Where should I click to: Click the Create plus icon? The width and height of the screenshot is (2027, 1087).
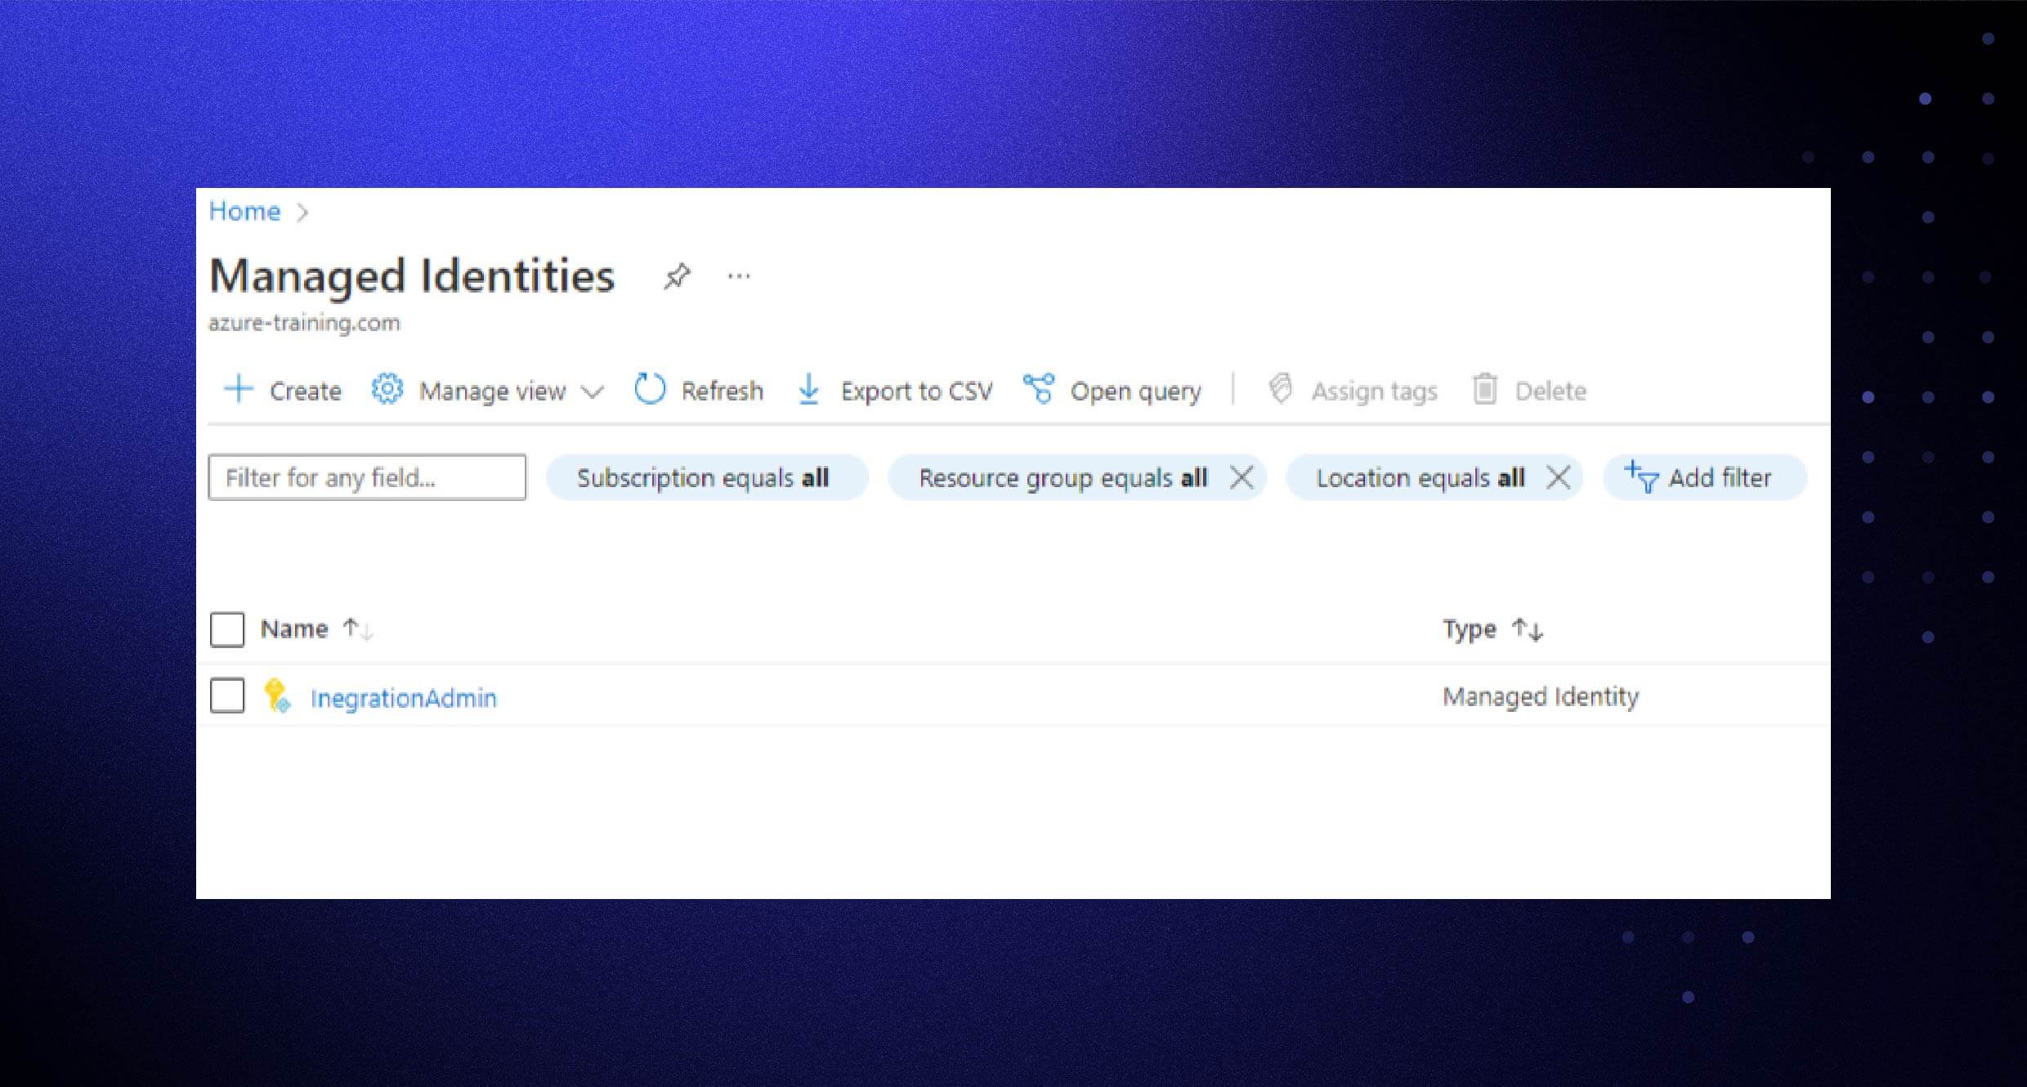click(239, 391)
